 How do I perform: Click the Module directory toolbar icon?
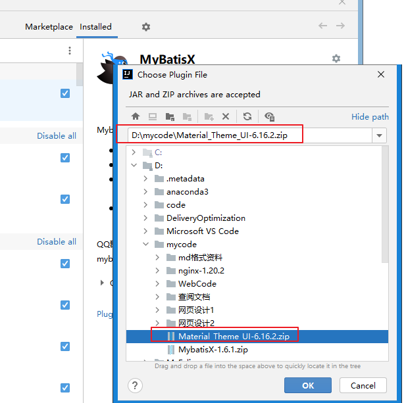pyautogui.click(x=187, y=116)
